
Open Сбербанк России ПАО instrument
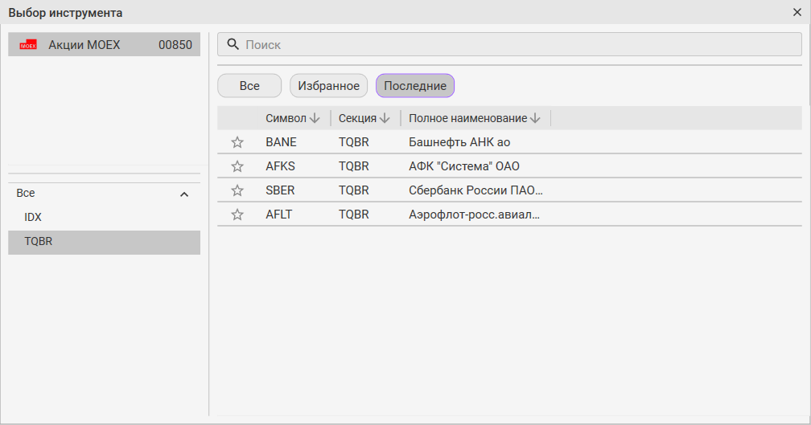(475, 190)
